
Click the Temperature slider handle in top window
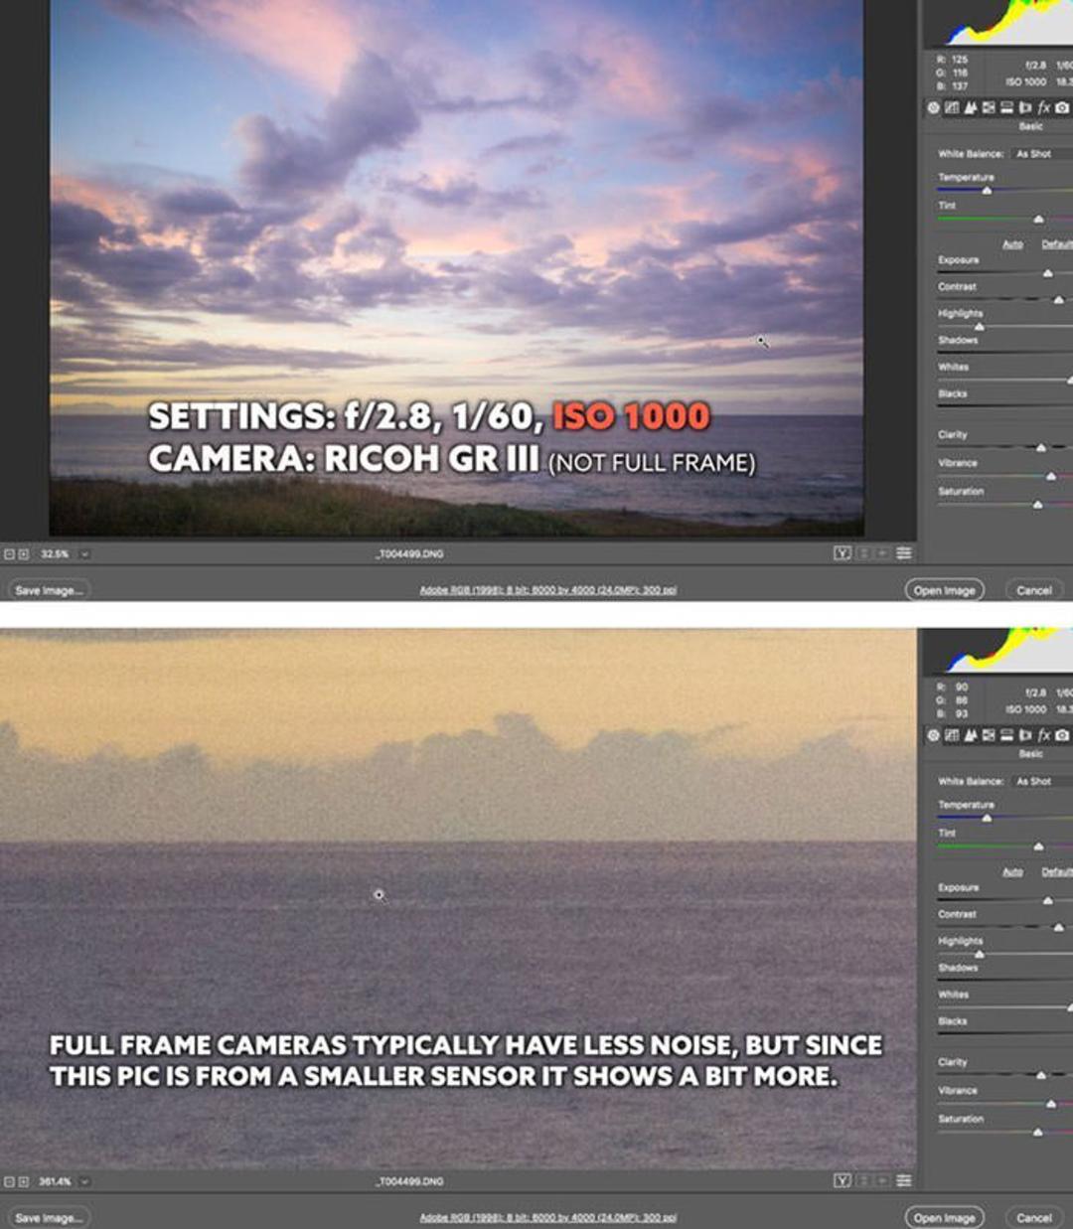[x=987, y=189]
